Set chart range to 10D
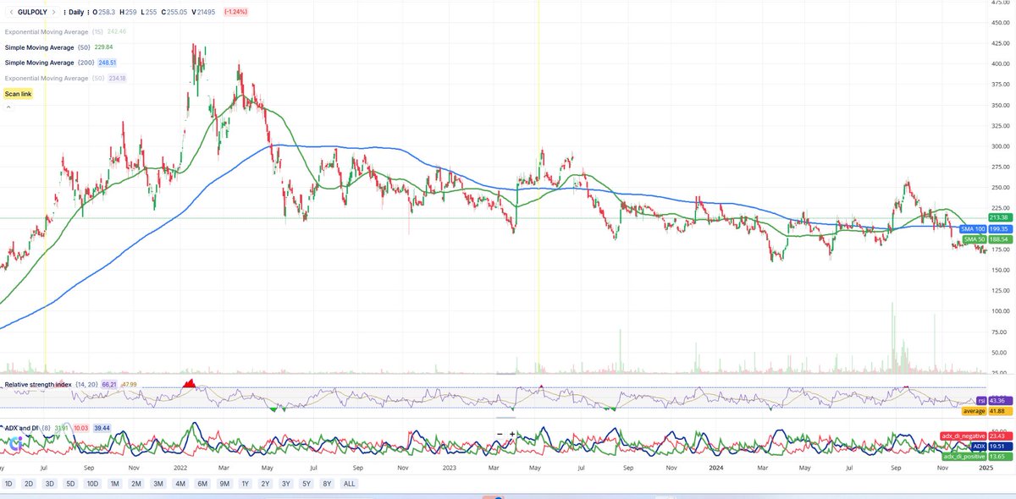The height and width of the screenshot is (499, 1016). pyautogui.click(x=92, y=484)
